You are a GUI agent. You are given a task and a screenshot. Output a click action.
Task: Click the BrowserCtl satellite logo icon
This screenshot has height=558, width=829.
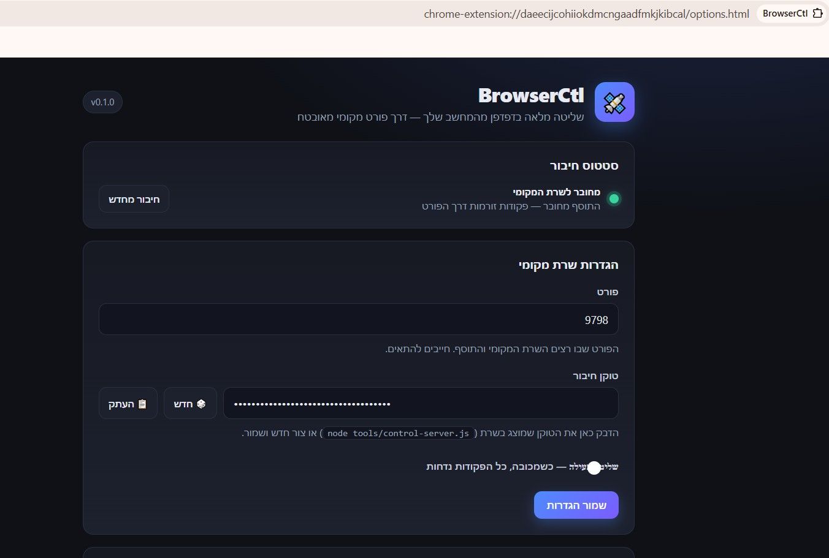tap(614, 102)
